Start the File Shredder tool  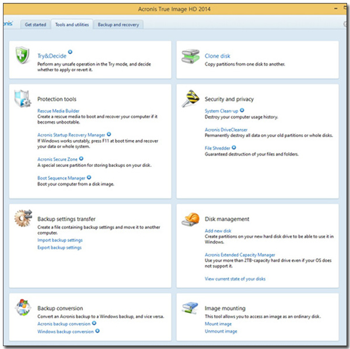click(x=218, y=148)
